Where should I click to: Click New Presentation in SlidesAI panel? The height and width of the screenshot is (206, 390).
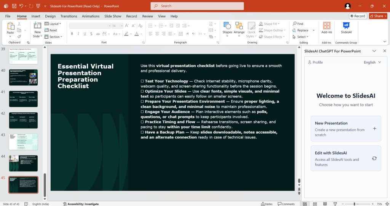click(345, 129)
